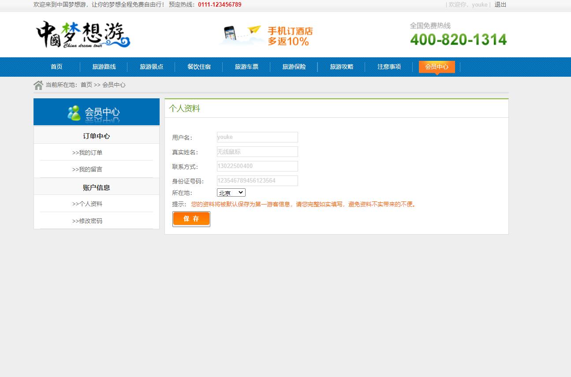Open 我的订单 in the sidebar
571x377 pixels.
(x=87, y=153)
